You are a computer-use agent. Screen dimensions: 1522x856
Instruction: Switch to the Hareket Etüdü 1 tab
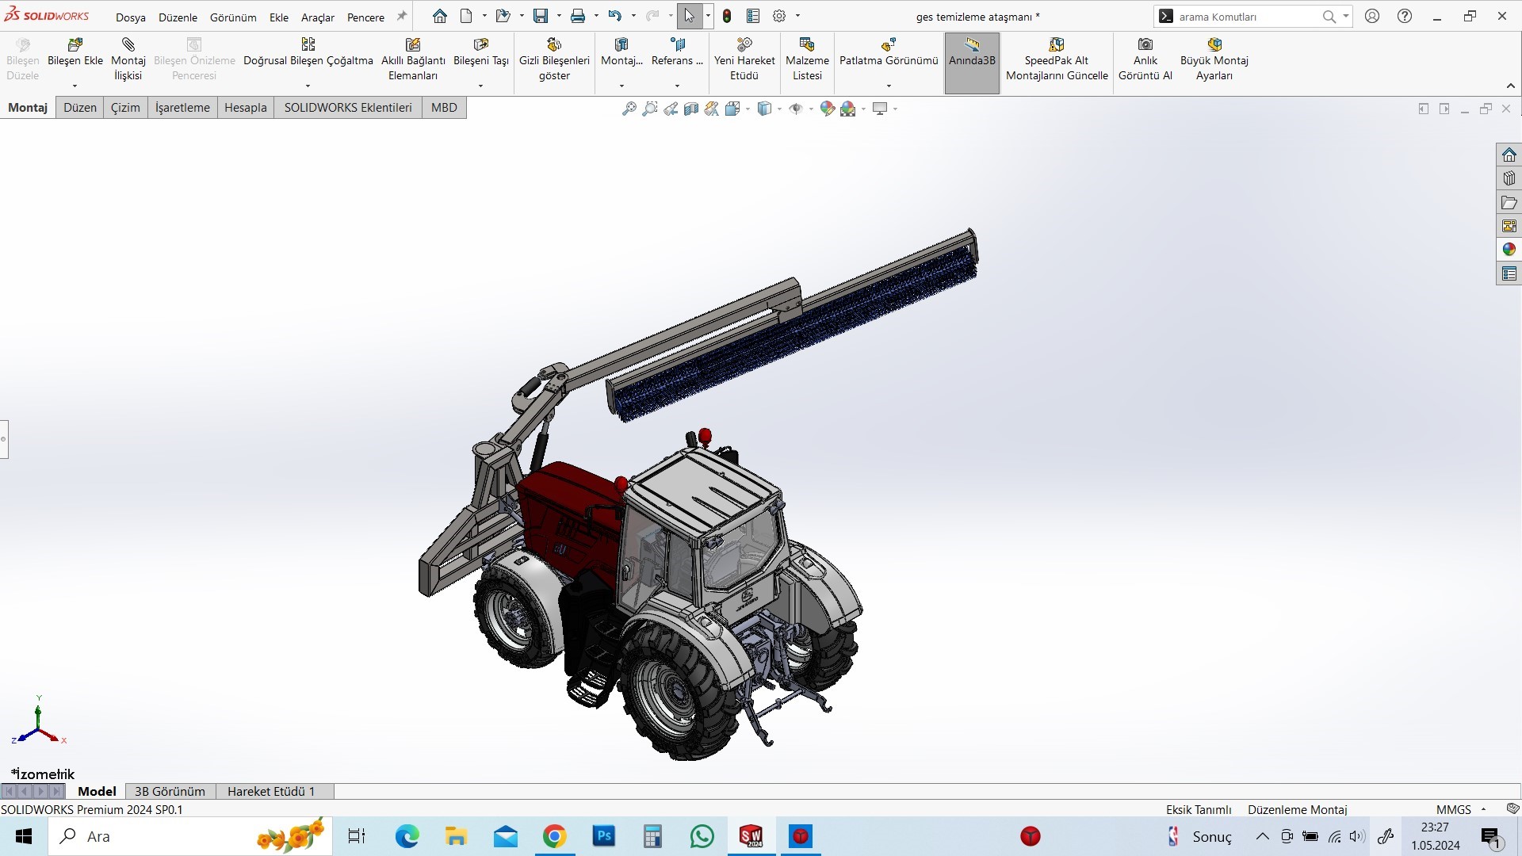click(271, 791)
